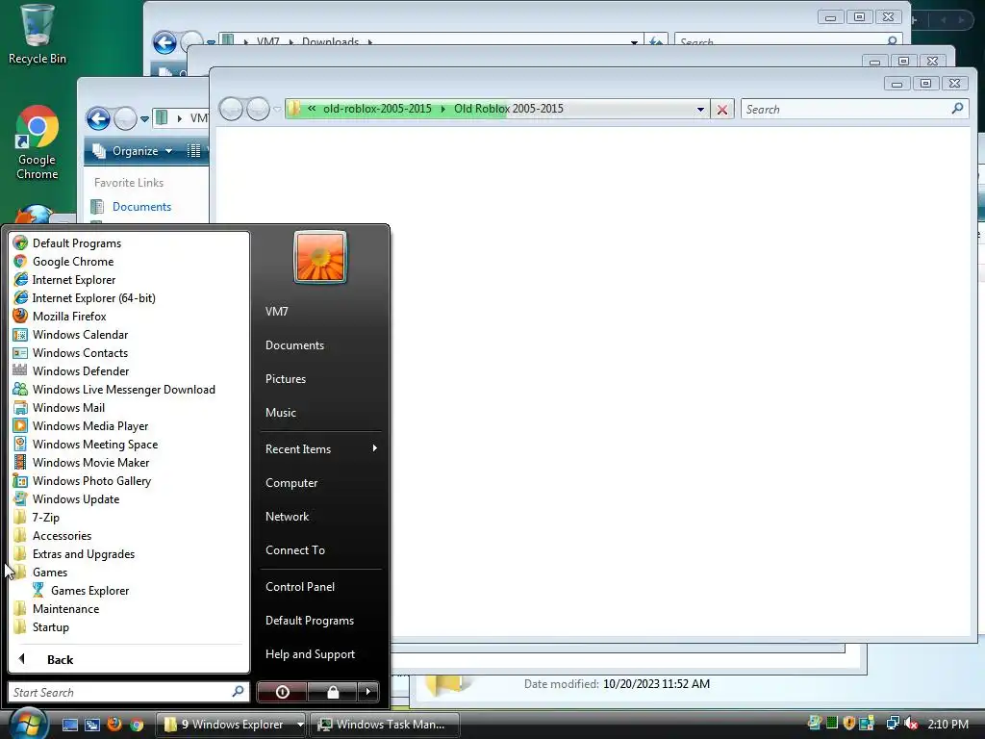Open Documents link in Favorite Links

141,207
